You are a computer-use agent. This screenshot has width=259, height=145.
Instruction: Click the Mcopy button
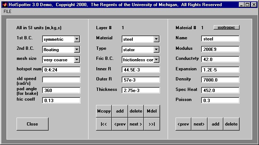(x=104, y=111)
